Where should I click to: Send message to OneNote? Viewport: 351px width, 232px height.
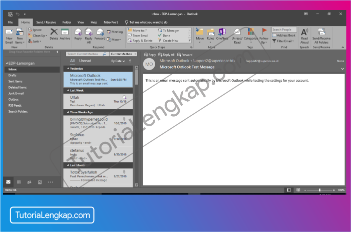pyautogui.click(x=222, y=34)
